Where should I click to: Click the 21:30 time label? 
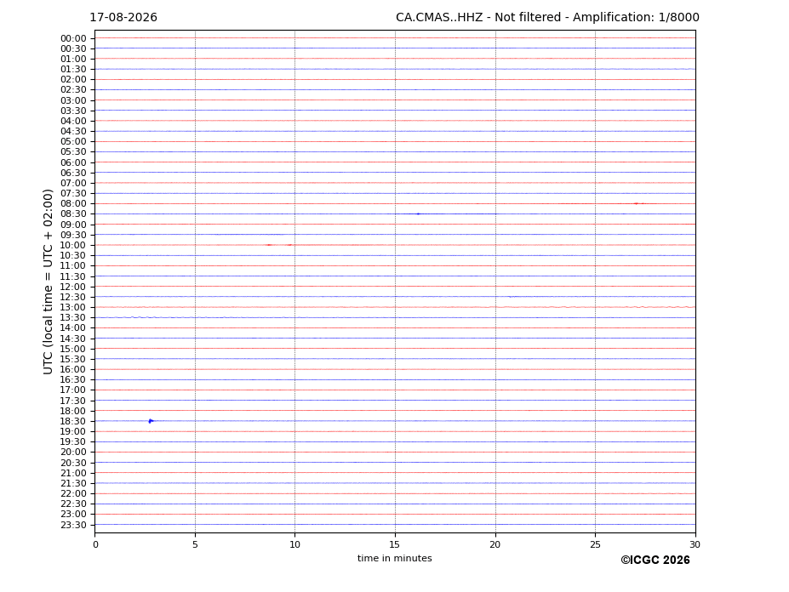coord(73,483)
